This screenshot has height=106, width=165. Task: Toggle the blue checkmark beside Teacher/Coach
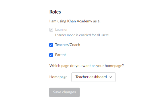(51, 45)
